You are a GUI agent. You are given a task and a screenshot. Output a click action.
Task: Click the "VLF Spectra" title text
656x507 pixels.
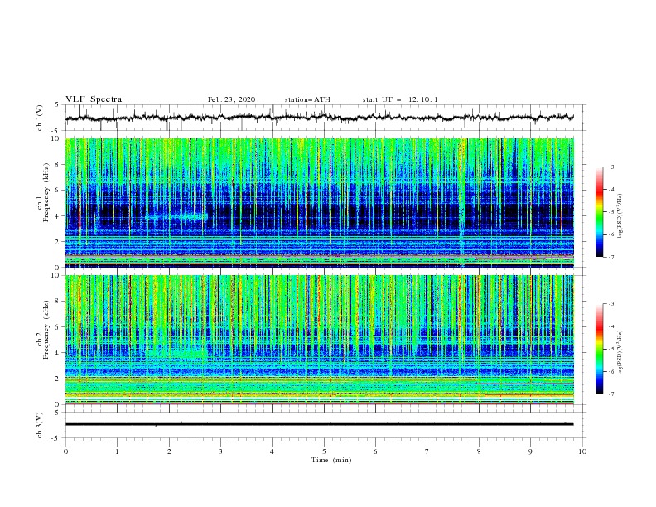(x=94, y=99)
